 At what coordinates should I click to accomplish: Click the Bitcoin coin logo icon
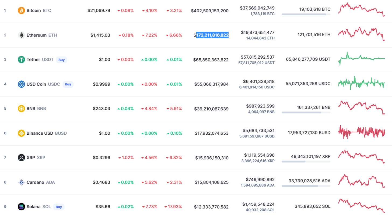click(x=21, y=10)
